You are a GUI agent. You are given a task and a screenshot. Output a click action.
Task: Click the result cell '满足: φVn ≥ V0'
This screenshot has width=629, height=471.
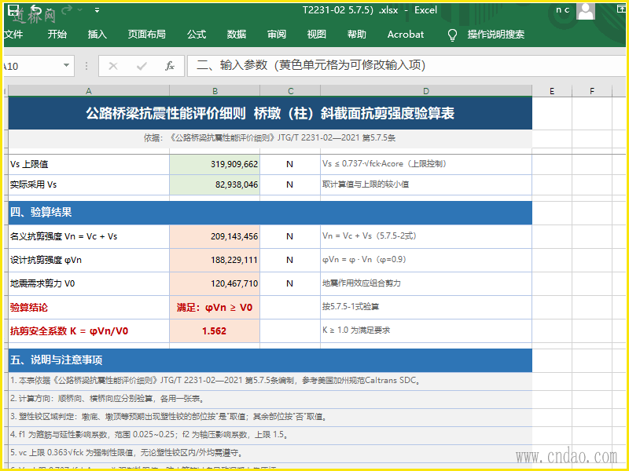tap(215, 307)
